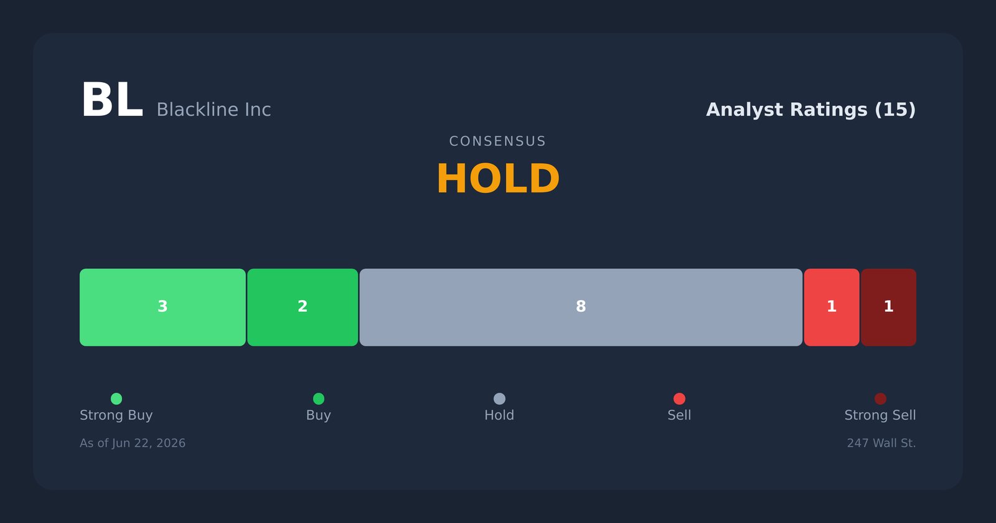The image size is (996, 523).
Task: Click the Strong Buy legend dot
Action: [116, 398]
